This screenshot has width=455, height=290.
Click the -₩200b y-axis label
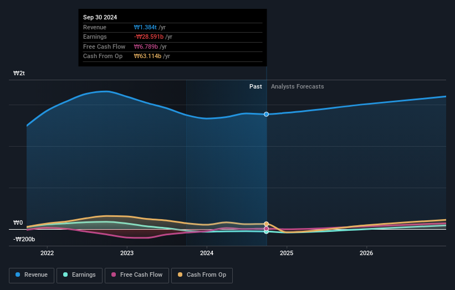click(x=24, y=239)
